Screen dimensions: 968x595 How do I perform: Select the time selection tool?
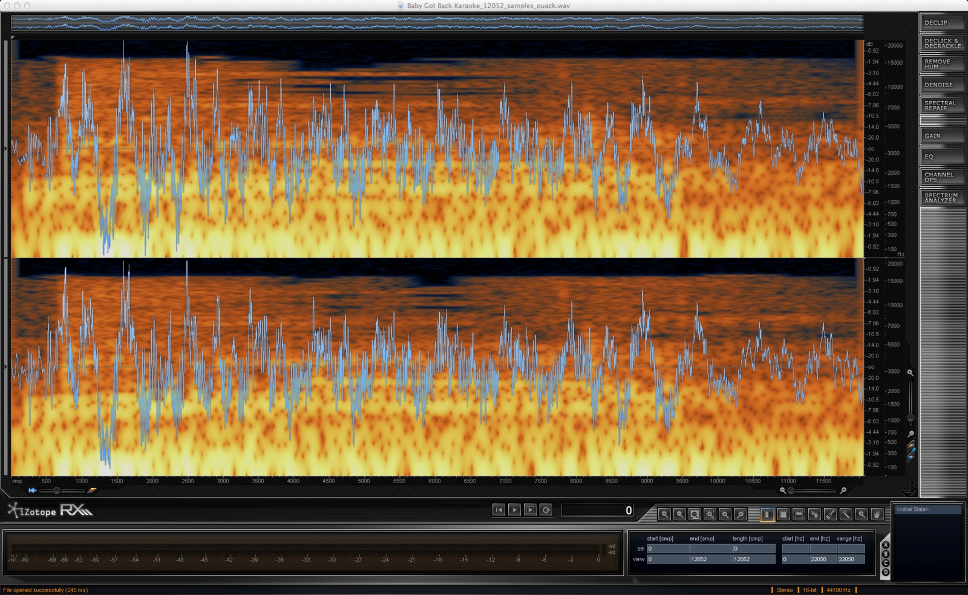[x=767, y=515]
